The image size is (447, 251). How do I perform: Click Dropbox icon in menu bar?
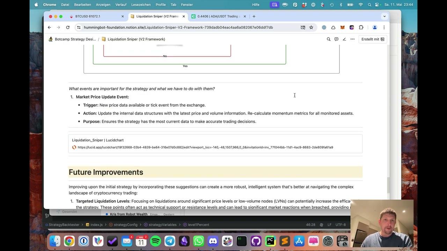[x=305, y=5]
